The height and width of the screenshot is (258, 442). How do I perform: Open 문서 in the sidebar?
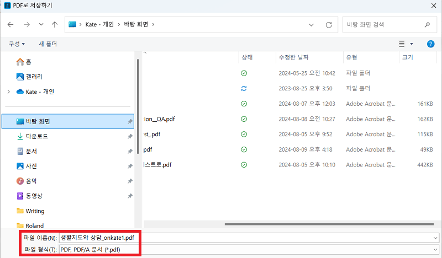[x=27, y=151]
